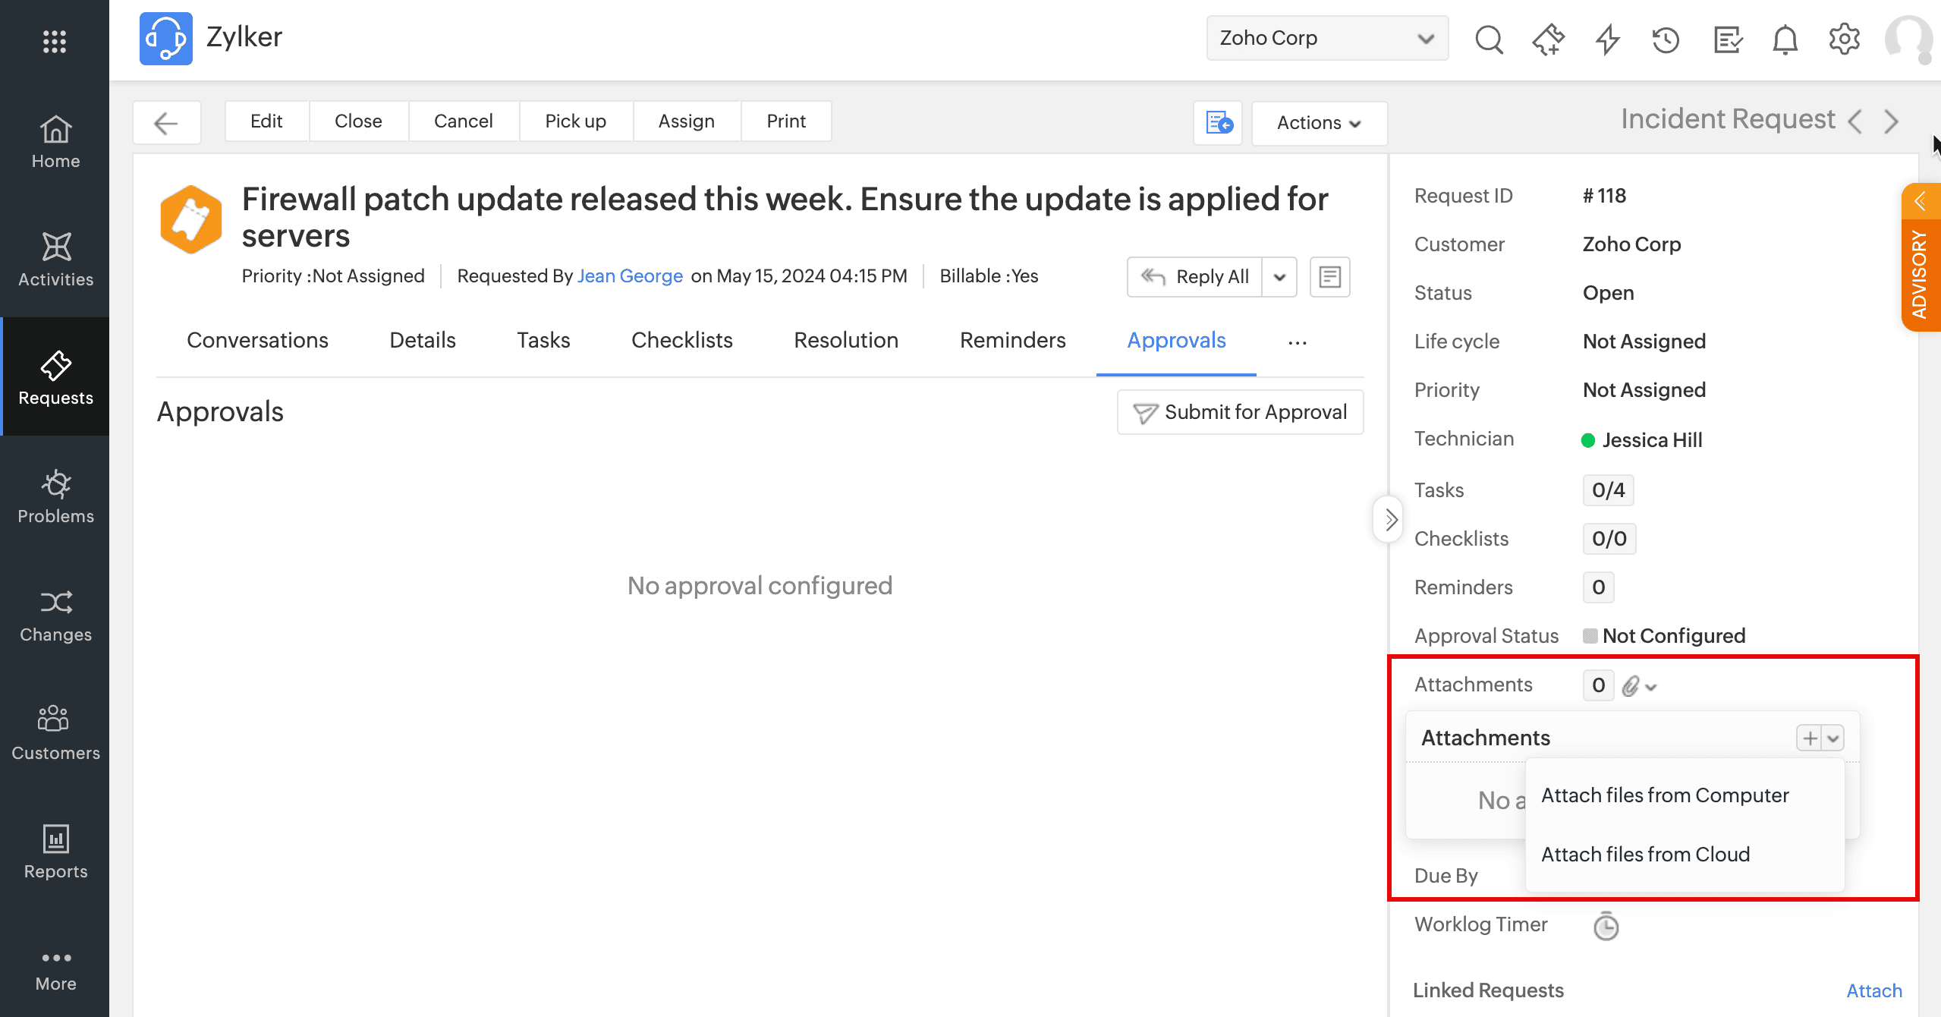Open the Zoho Corp customer dropdown

(x=1326, y=38)
